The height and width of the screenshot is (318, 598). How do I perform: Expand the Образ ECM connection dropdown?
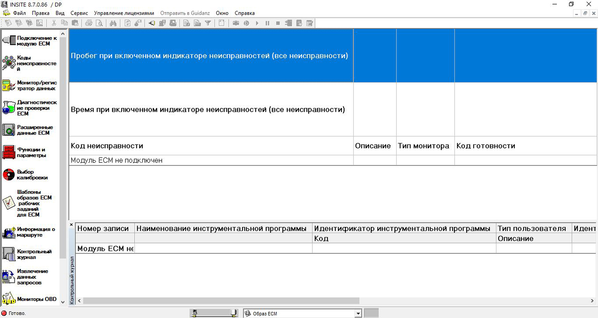(x=358, y=314)
